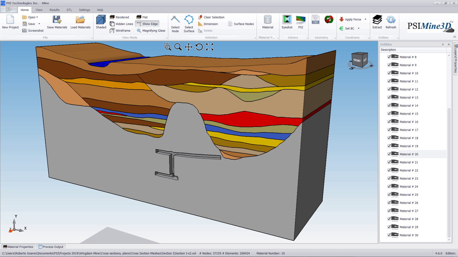Viewport: 458px width, 257px height.
Task: Click the pan tool in viewport
Action: click(x=188, y=47)
